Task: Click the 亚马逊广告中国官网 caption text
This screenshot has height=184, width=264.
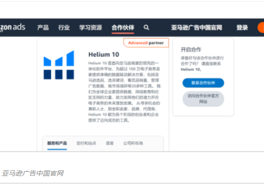Action: pos(33,173)
